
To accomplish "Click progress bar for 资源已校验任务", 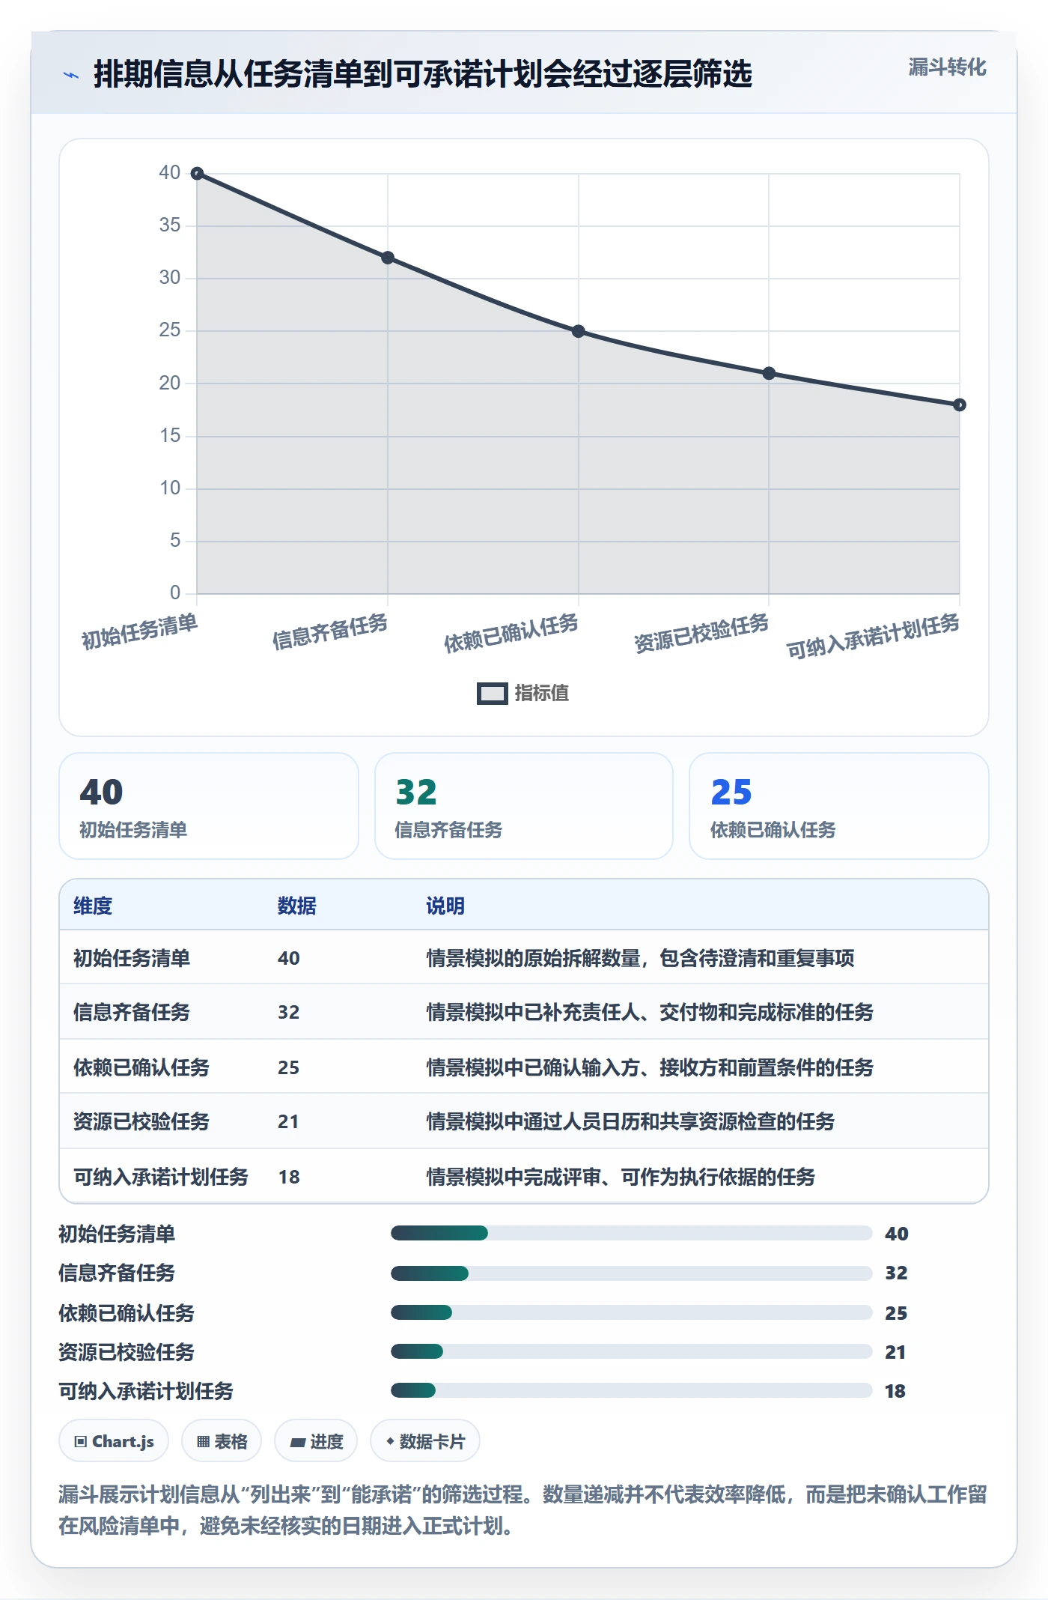I will click(x=631, y=1351).
